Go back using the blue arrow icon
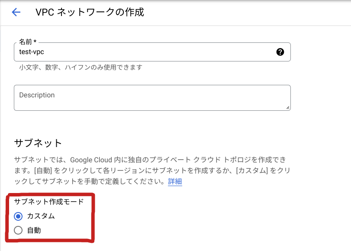The height and width of the screenshot is (251, 351). pyautogui.click(x=16, y=12)
